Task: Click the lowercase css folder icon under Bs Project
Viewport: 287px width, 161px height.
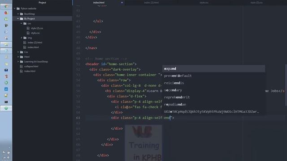Action: [x=25, y=23]
